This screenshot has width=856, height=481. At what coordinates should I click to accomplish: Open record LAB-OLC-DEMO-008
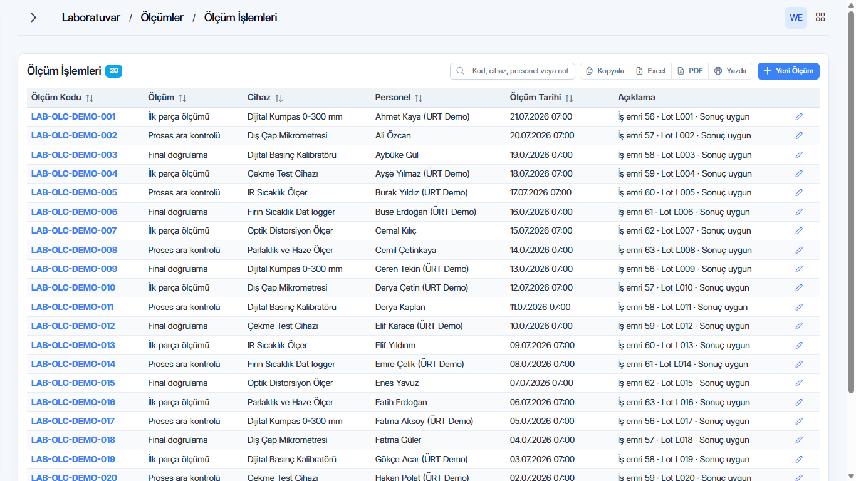tap(74, 250)
